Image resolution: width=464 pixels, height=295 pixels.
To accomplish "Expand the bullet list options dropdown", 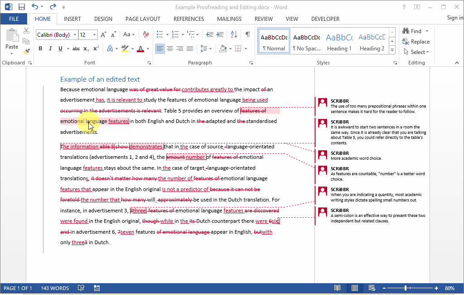I will (166, 34).
